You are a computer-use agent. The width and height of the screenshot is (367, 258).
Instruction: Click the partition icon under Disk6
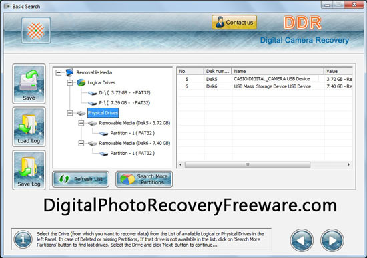(x=103, y=154)
